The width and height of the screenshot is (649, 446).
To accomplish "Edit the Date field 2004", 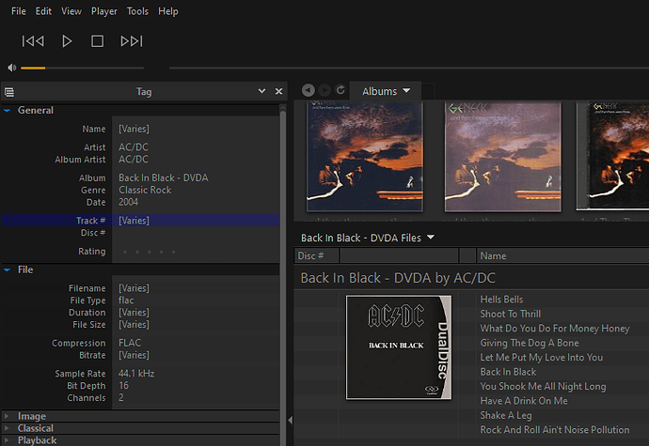I will click(x=196, y=202).
